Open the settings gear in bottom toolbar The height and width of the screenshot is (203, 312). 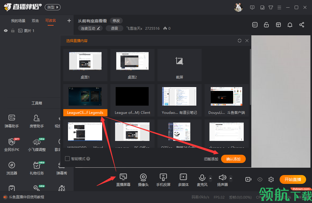coord(271,179)
